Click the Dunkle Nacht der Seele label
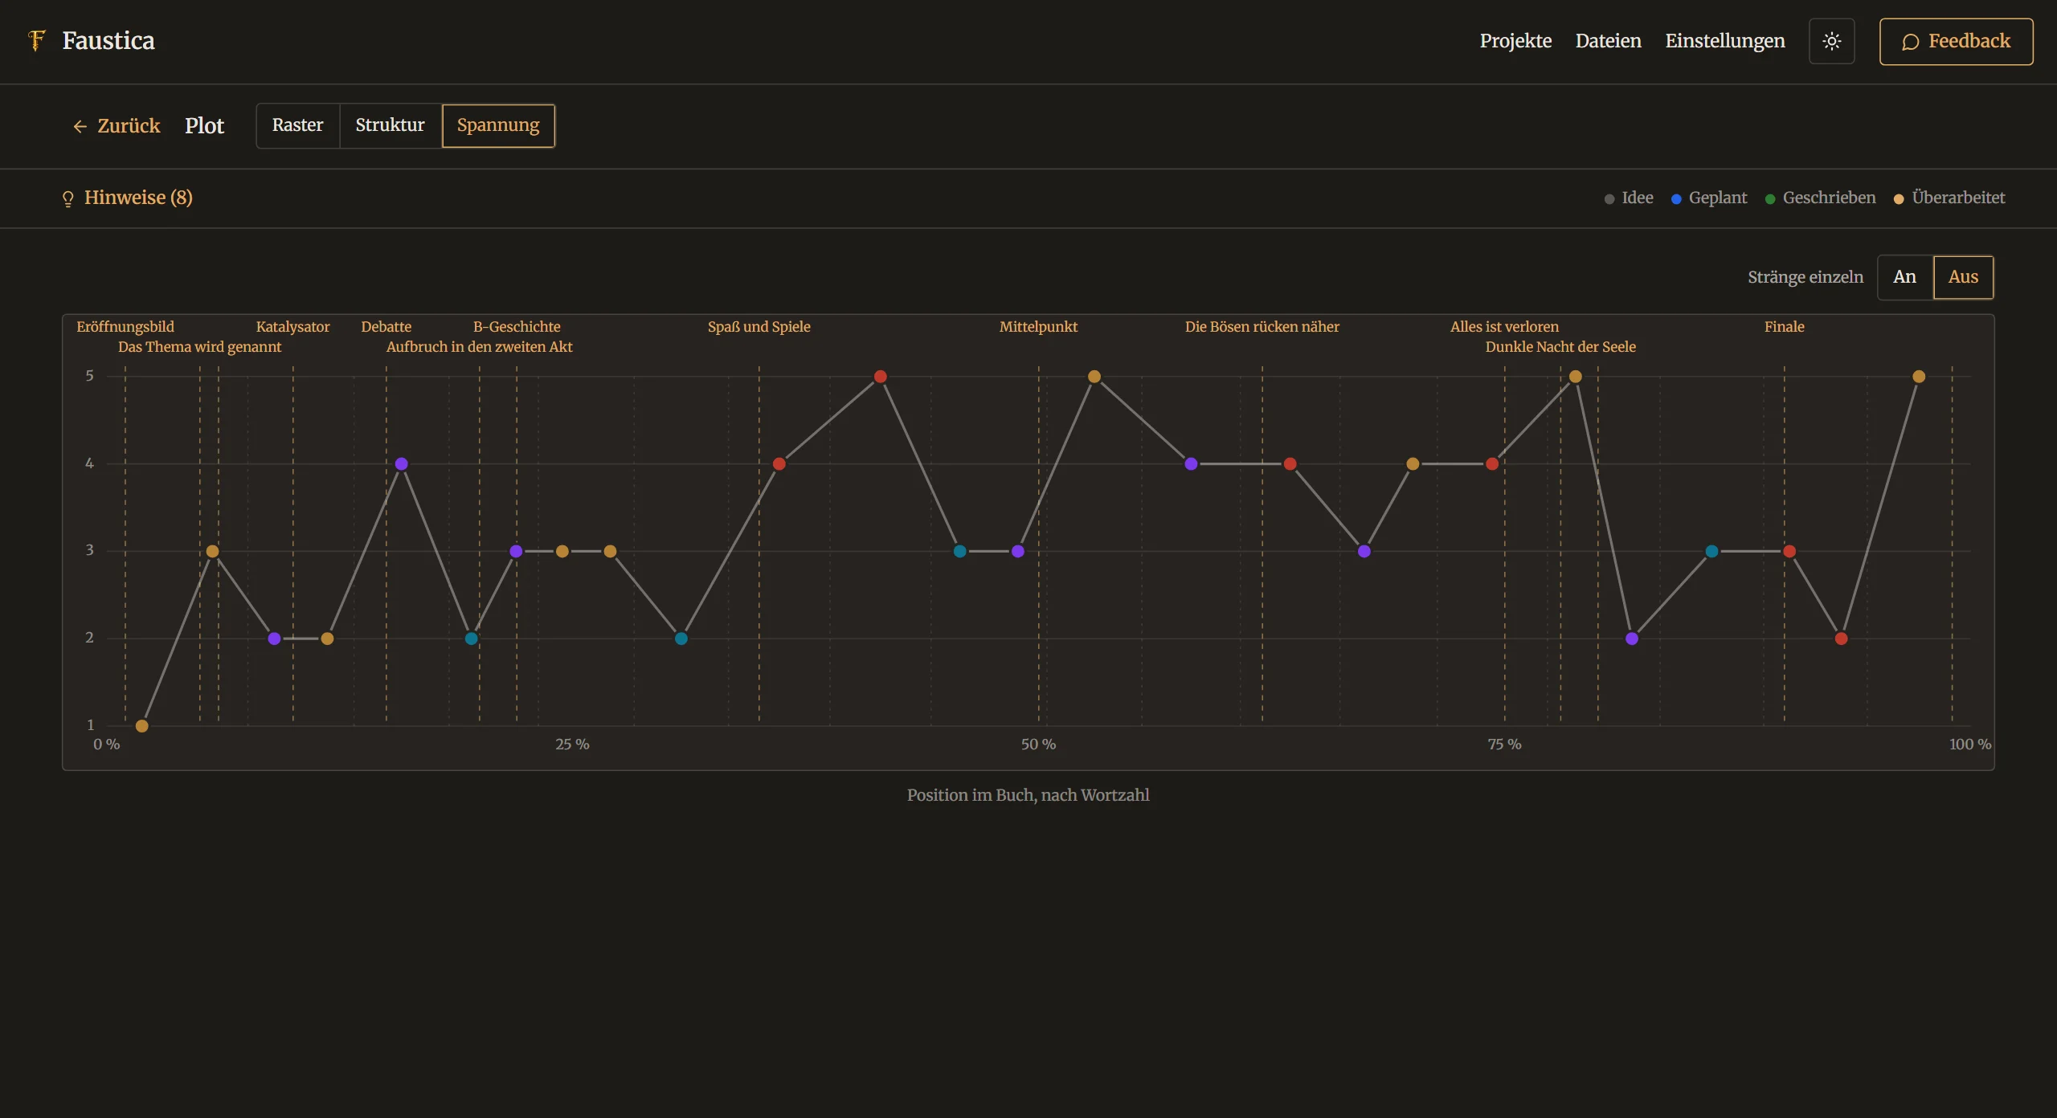Image resolution: width=2057 pixels, height=1118 pixels. 1560,347
